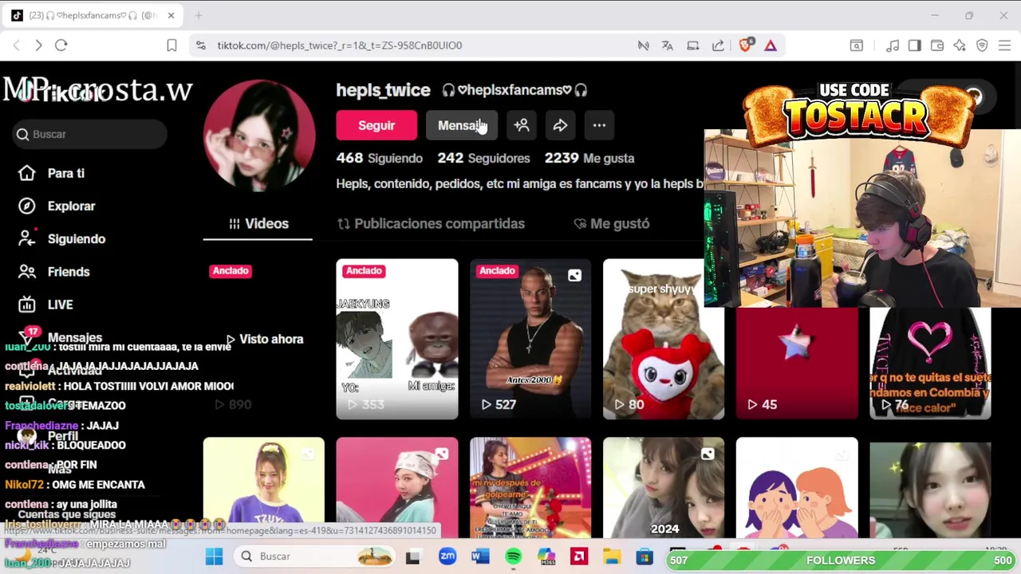This screenshot has height=574, width=1021.
Task: Focus the TikTok Buscar search field
Action: coord(89,134)
